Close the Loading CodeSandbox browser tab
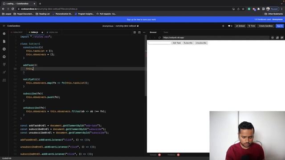285x160 pixels. (x=34, y=4)
